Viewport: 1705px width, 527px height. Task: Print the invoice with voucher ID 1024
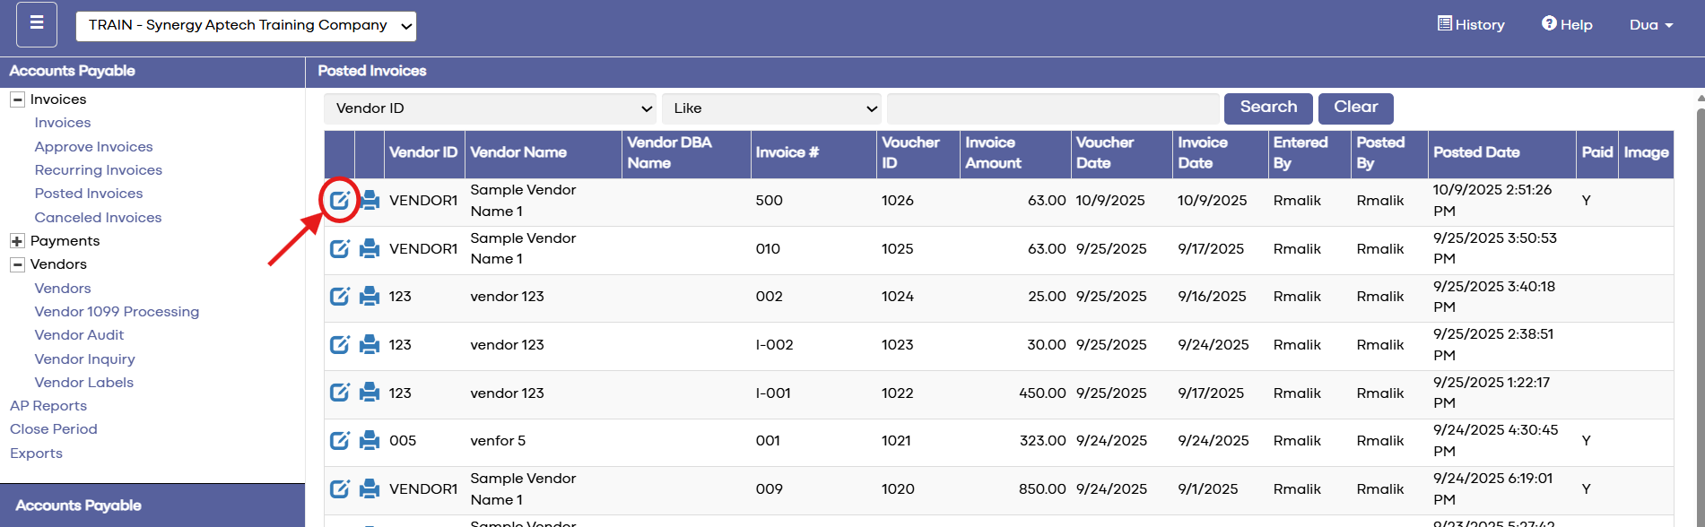point(370,297)
